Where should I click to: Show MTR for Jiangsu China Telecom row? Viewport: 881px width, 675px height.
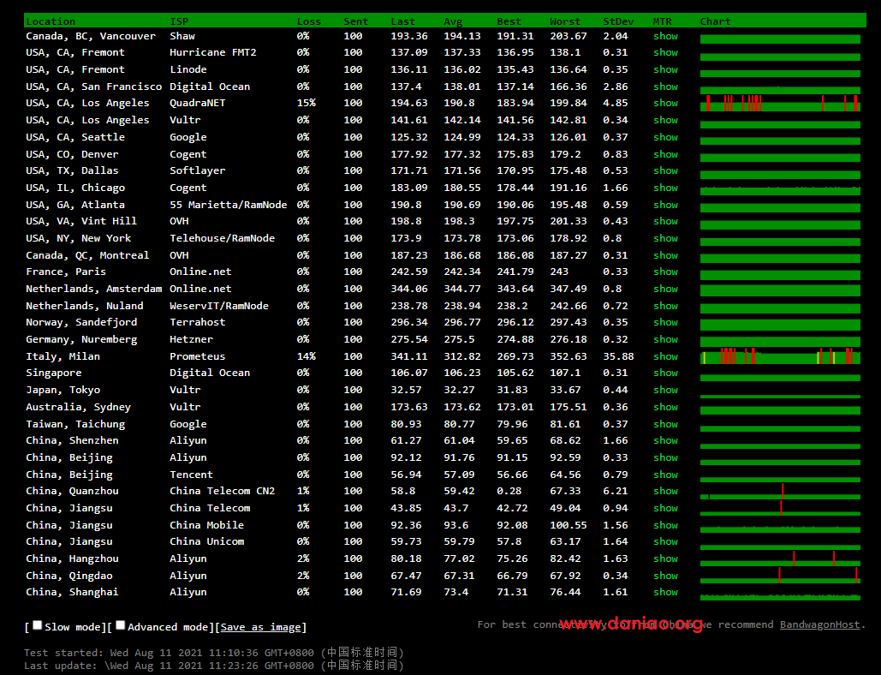coord(666,508)
